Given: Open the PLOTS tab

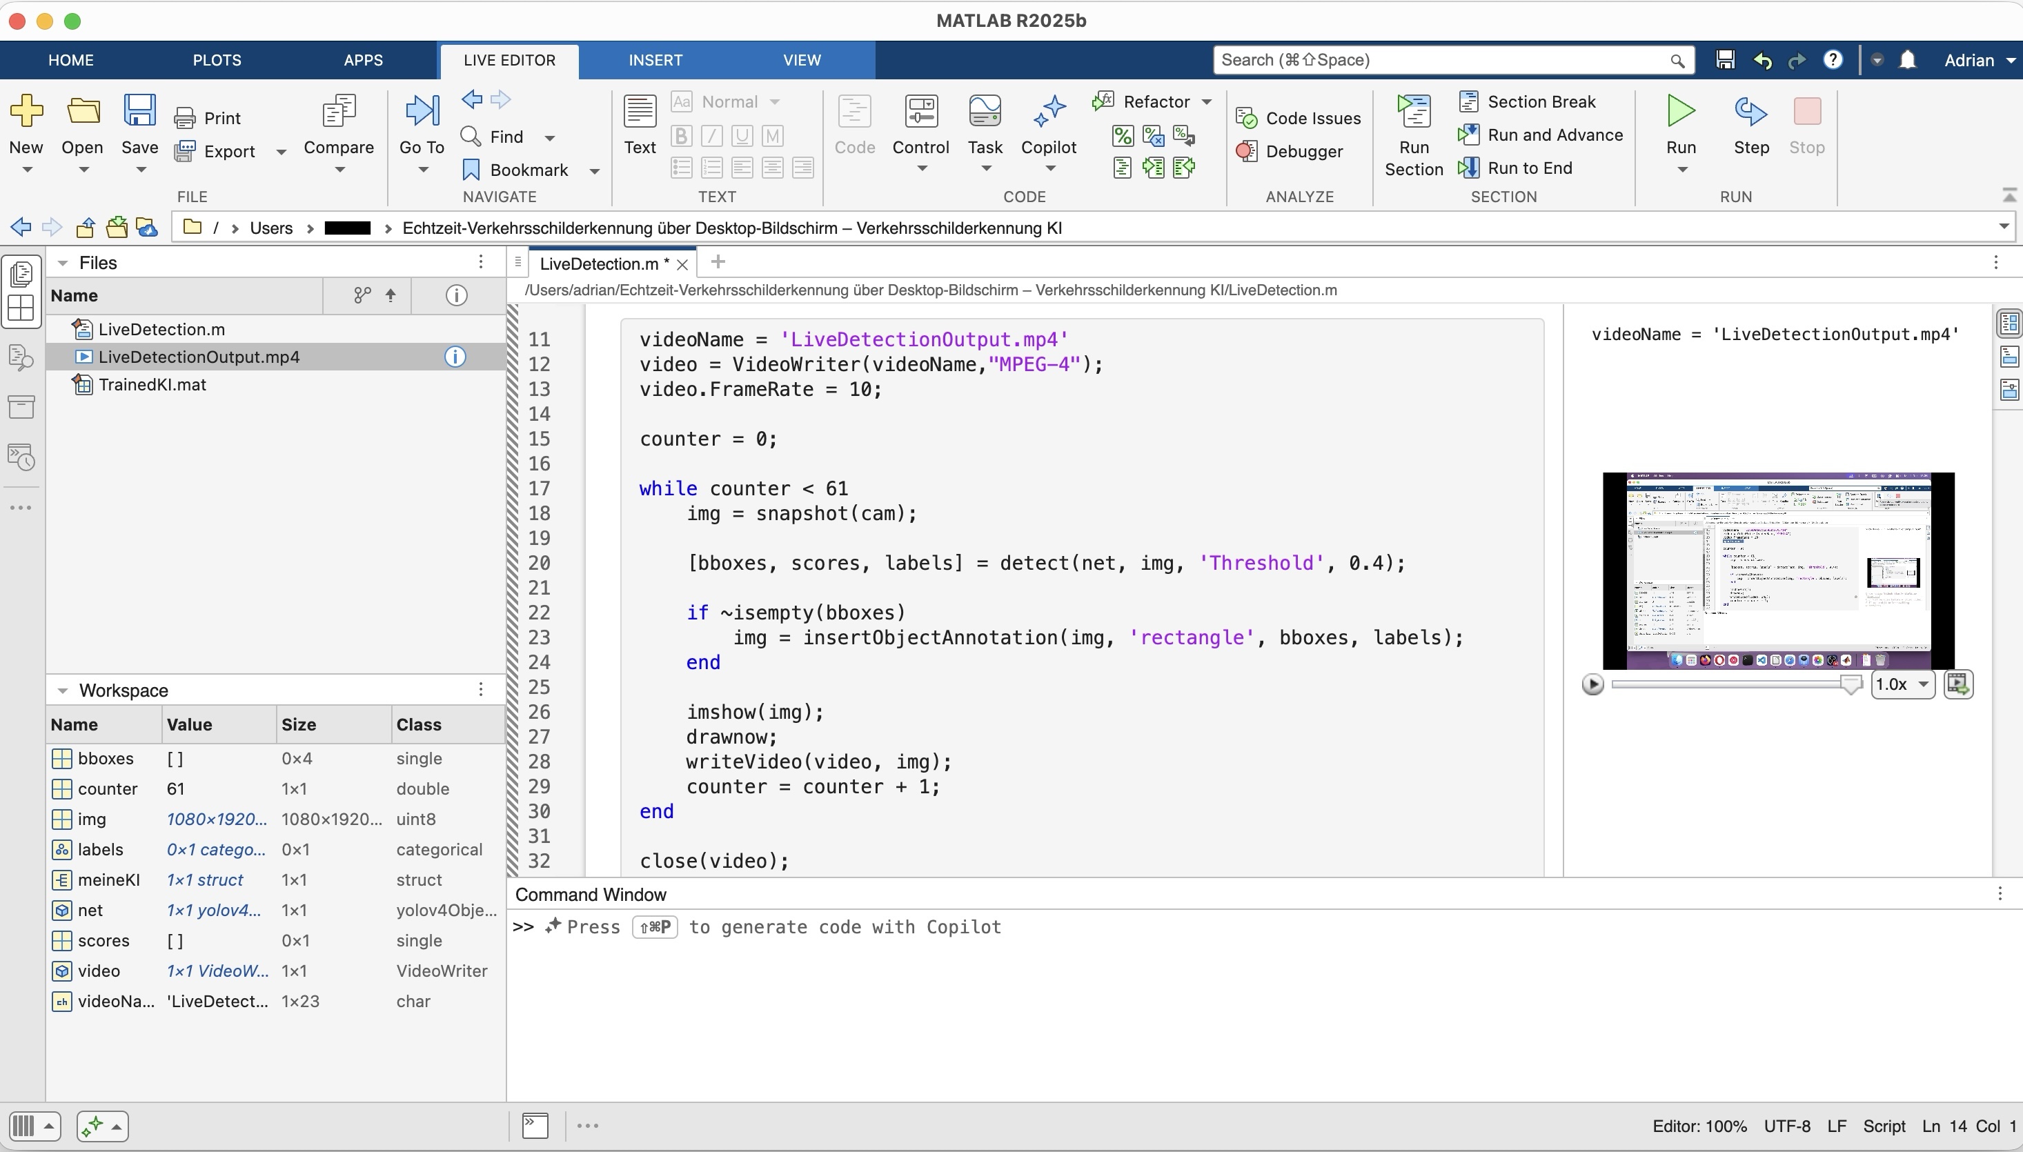Looking at the screenshot, I should pos(217,60).
